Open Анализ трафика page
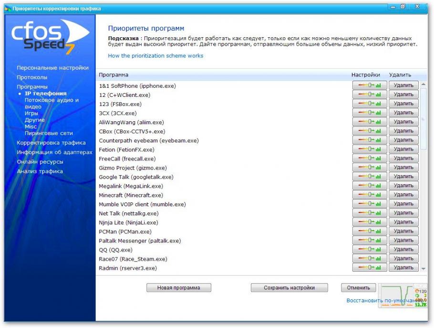The width and height of the screenshot is (434, 328). tap(40, 171)
